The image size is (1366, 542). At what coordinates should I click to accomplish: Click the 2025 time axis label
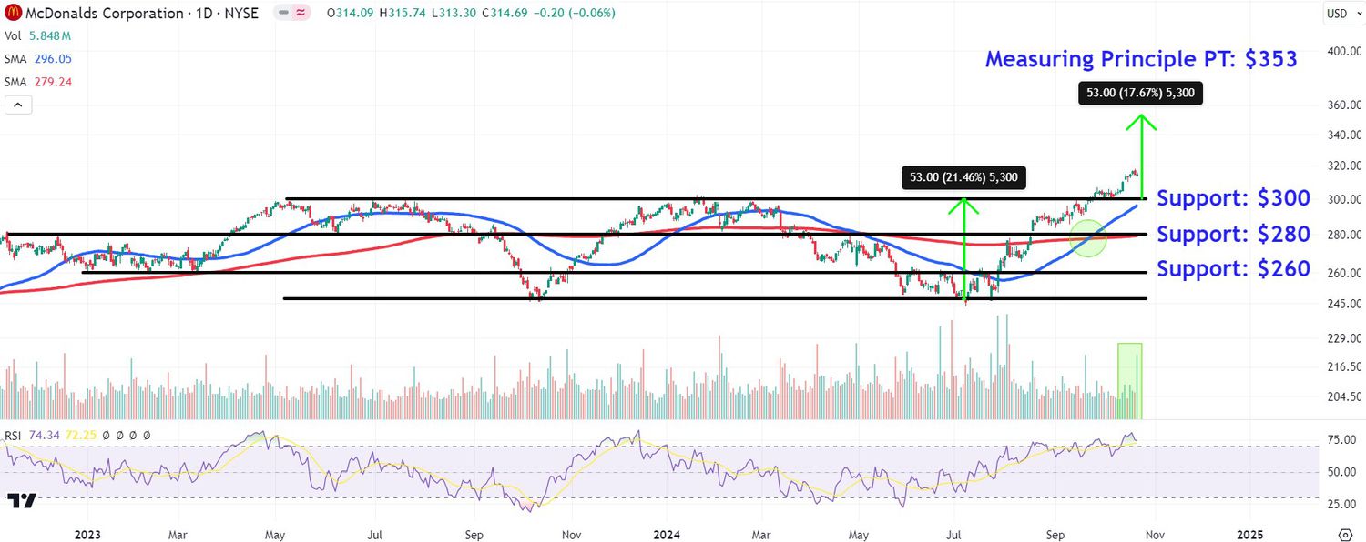(1249, 533)
